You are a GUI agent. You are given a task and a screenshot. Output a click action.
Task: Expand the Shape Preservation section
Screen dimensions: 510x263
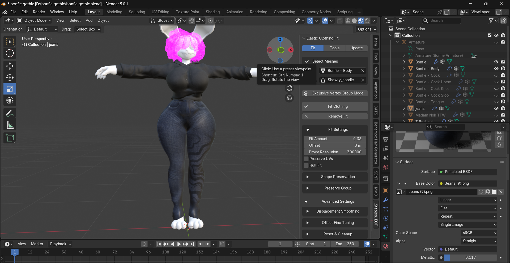335,177
